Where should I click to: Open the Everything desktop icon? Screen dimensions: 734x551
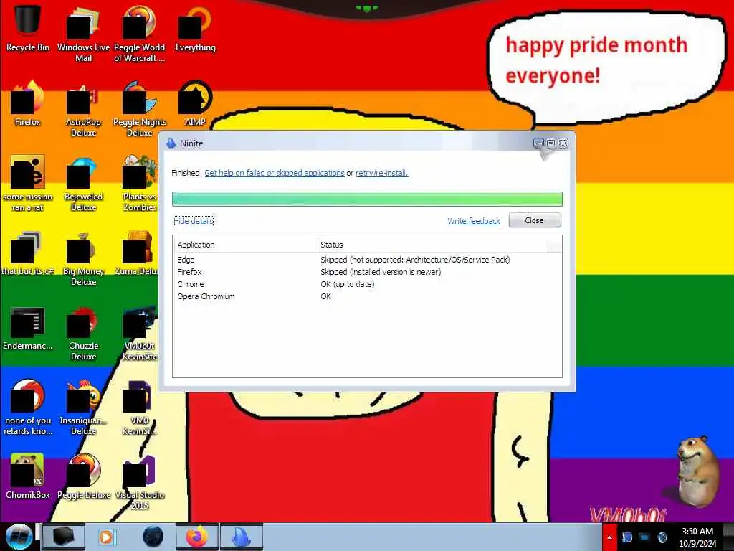click(x=195, y=28)
